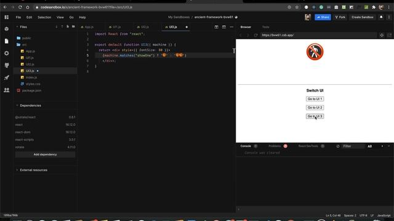Open preview in new window icon
The image size is (394, 221).
click(389, 36)
